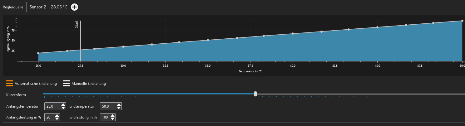Screen dimensions: 465x126
Task: Click the Endtemperatur label
Action: click(82, 106)
